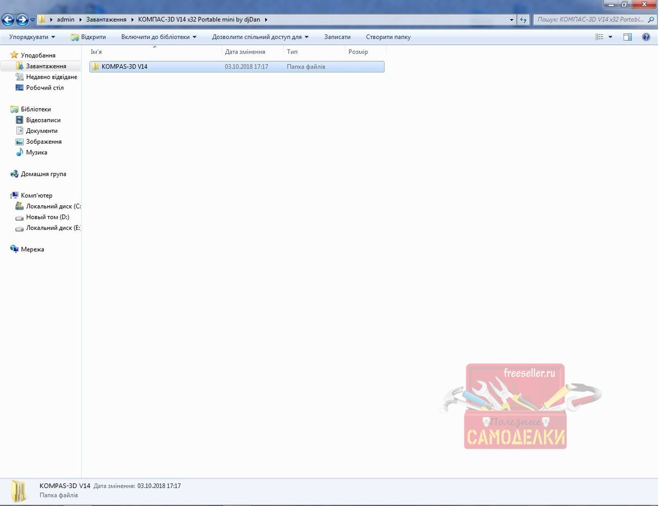The width and height of the screenshot is (659, 506).
Task: Expand the Упорядкувати dropdown menu
Action: (x=32, y=37)
